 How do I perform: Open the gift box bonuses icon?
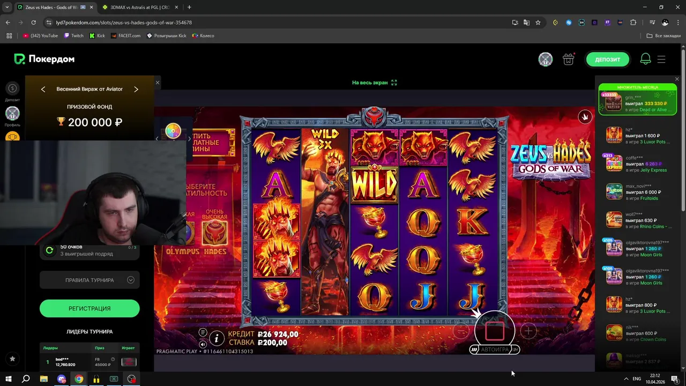pos(568,60)
